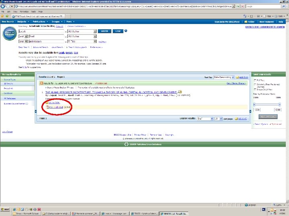
Task: Click folder icon beside per page
Action: [x=236, y=119]
